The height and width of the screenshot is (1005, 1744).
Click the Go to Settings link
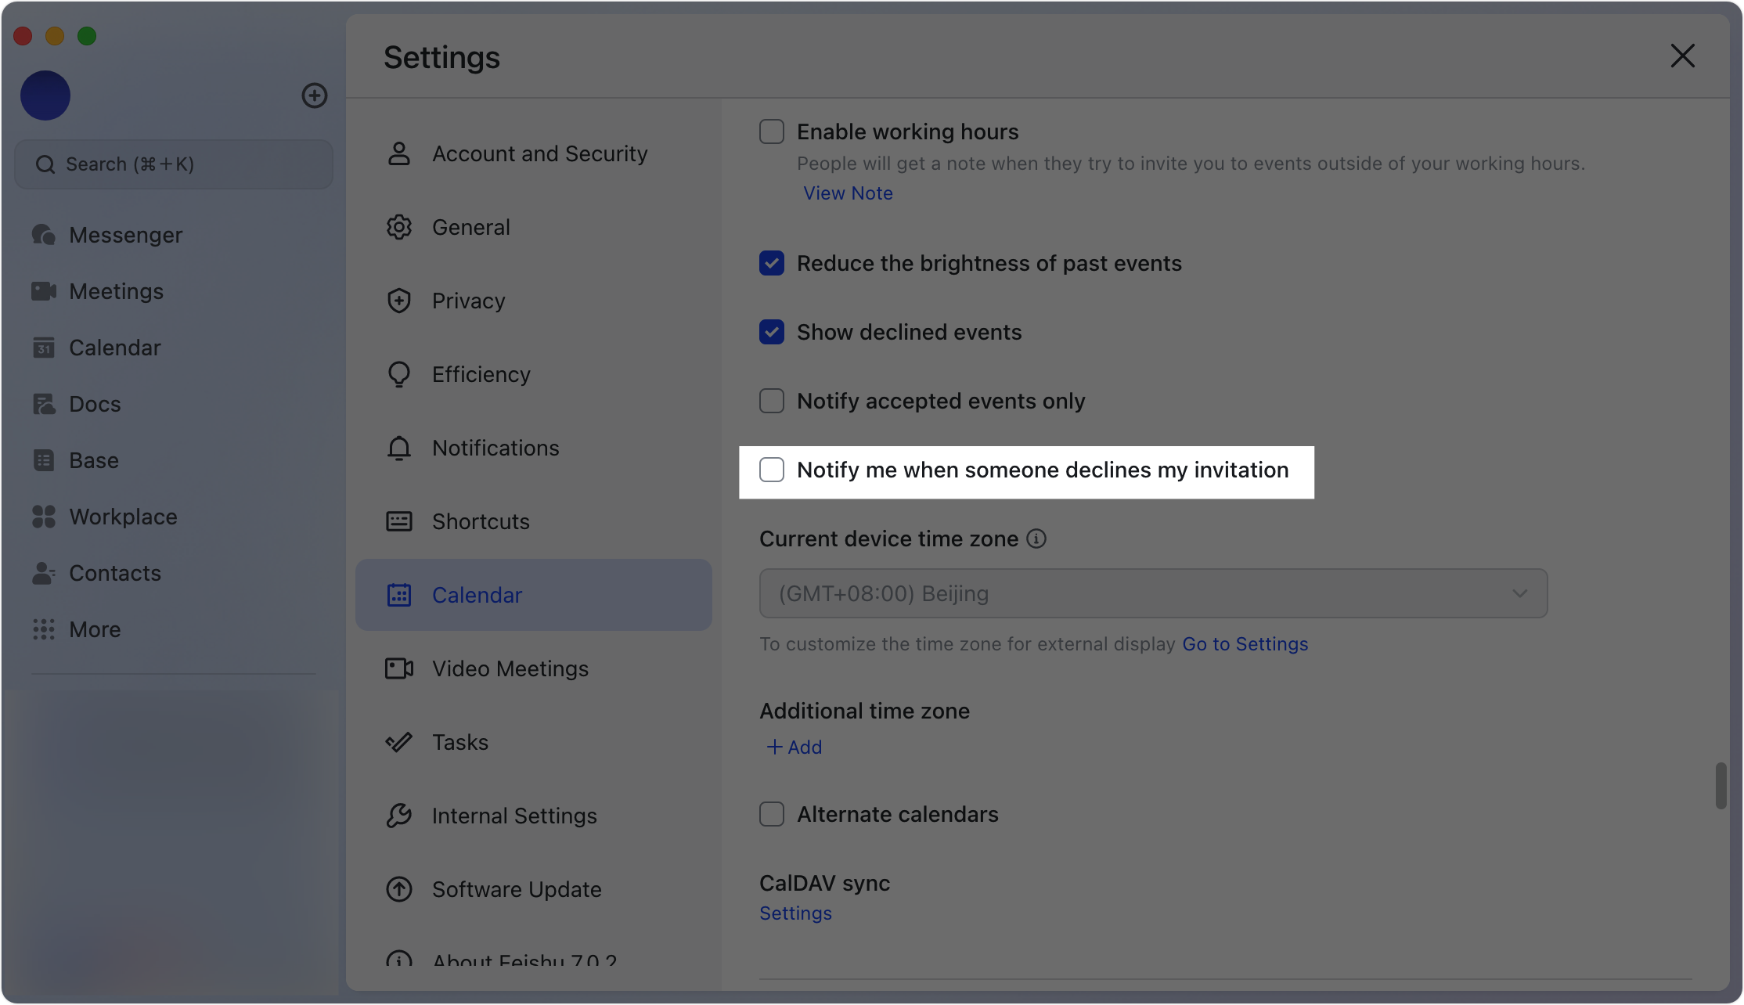click(x=1245, y=644)
